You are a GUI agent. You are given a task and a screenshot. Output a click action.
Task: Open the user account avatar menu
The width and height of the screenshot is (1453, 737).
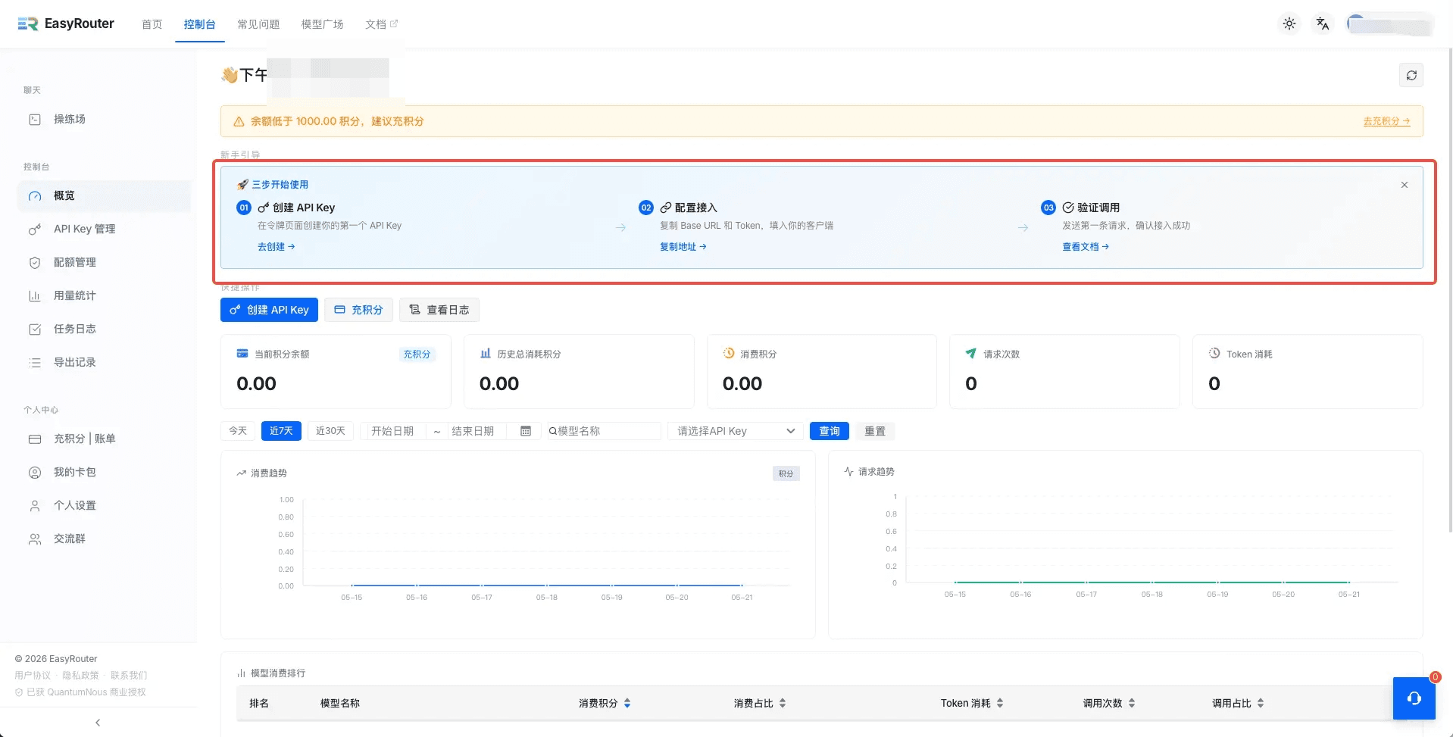click(x=1389, y=24)
